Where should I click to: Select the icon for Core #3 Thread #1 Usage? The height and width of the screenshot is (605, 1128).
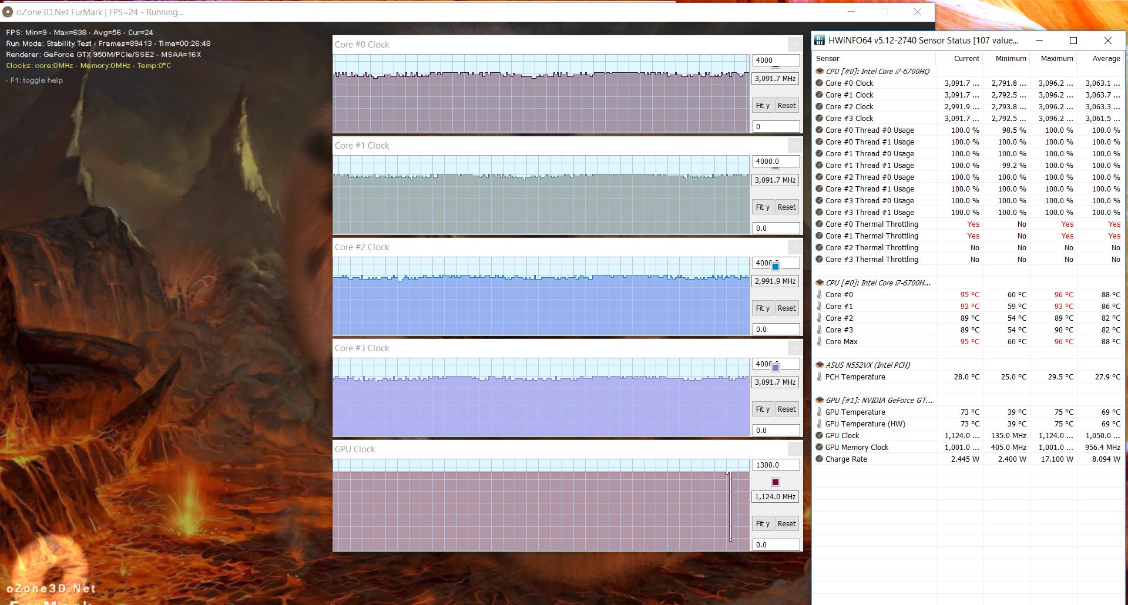820,212
